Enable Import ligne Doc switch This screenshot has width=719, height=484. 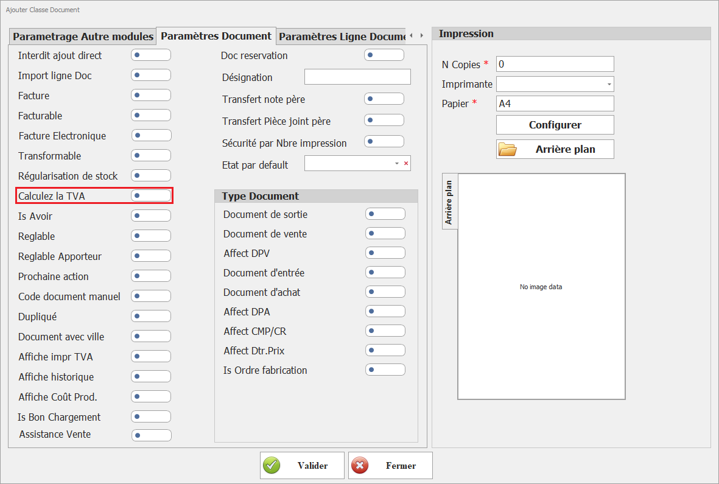pos(151,75)
